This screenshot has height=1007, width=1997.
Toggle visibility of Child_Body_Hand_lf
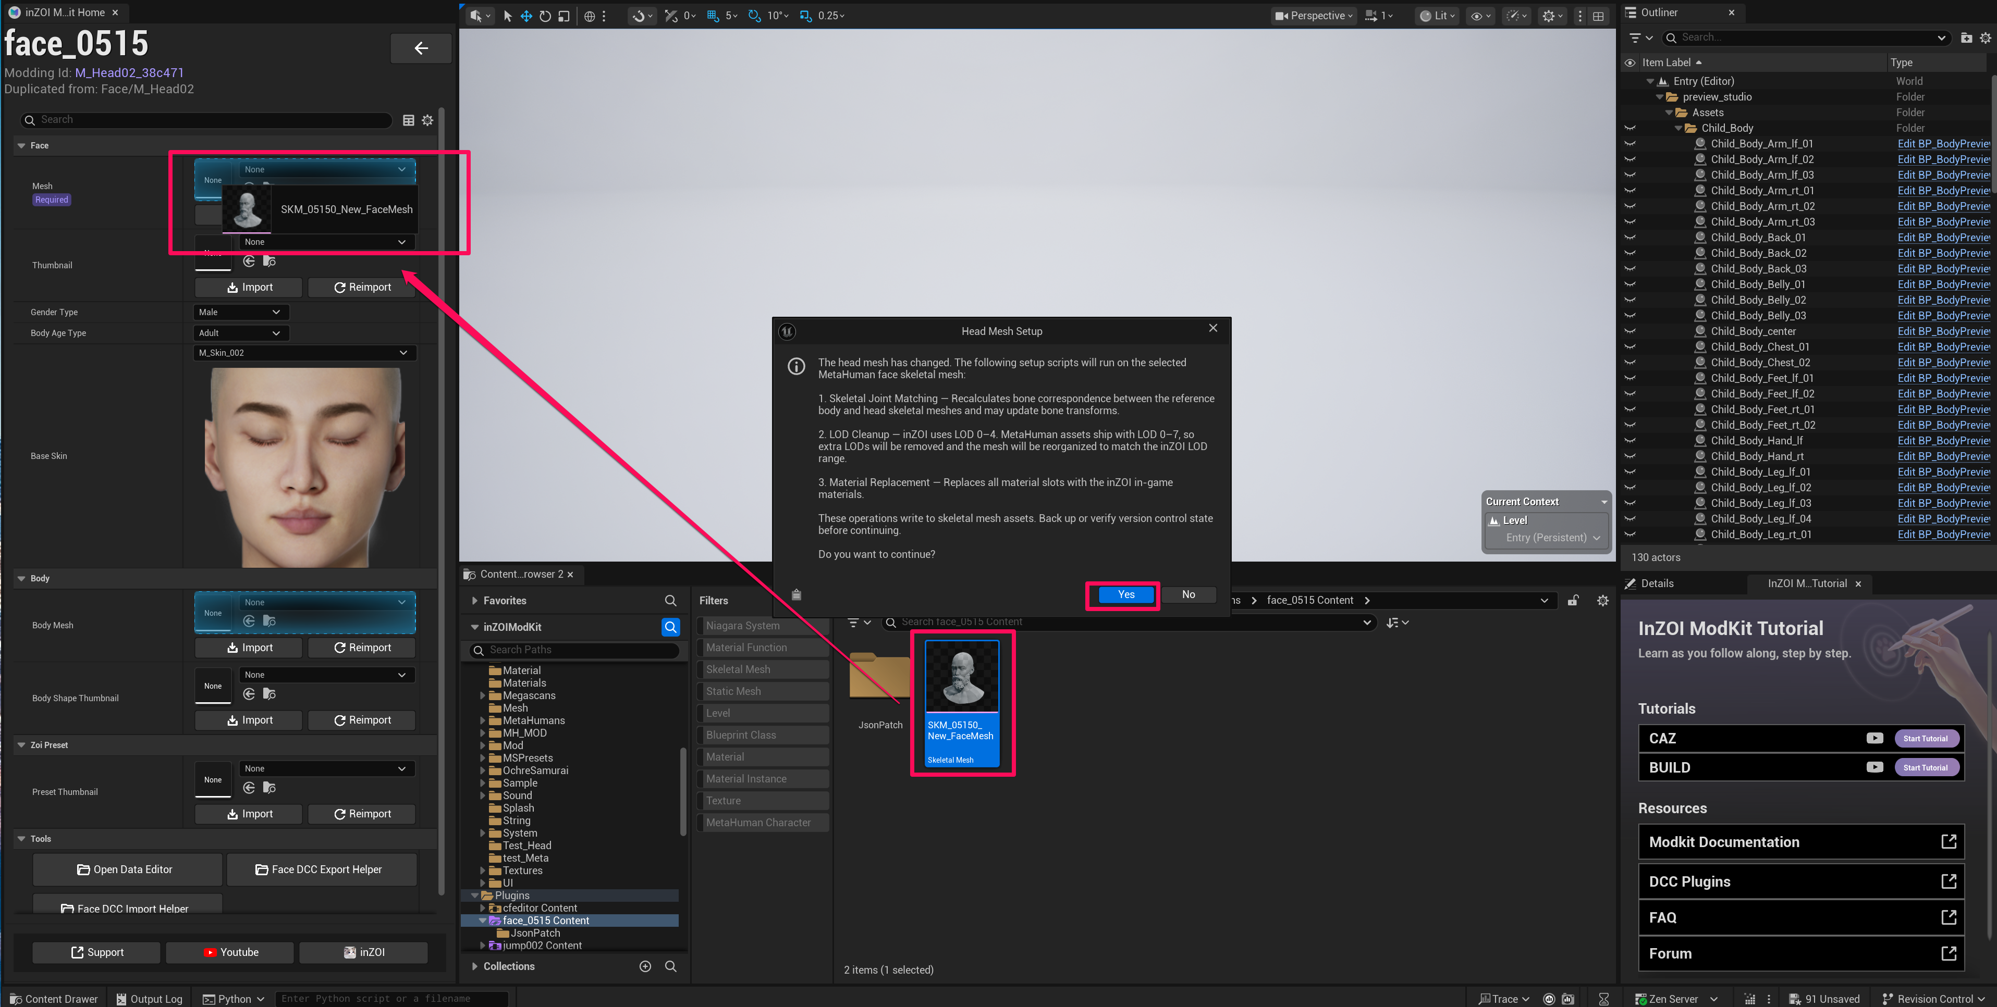point(1630,441)
